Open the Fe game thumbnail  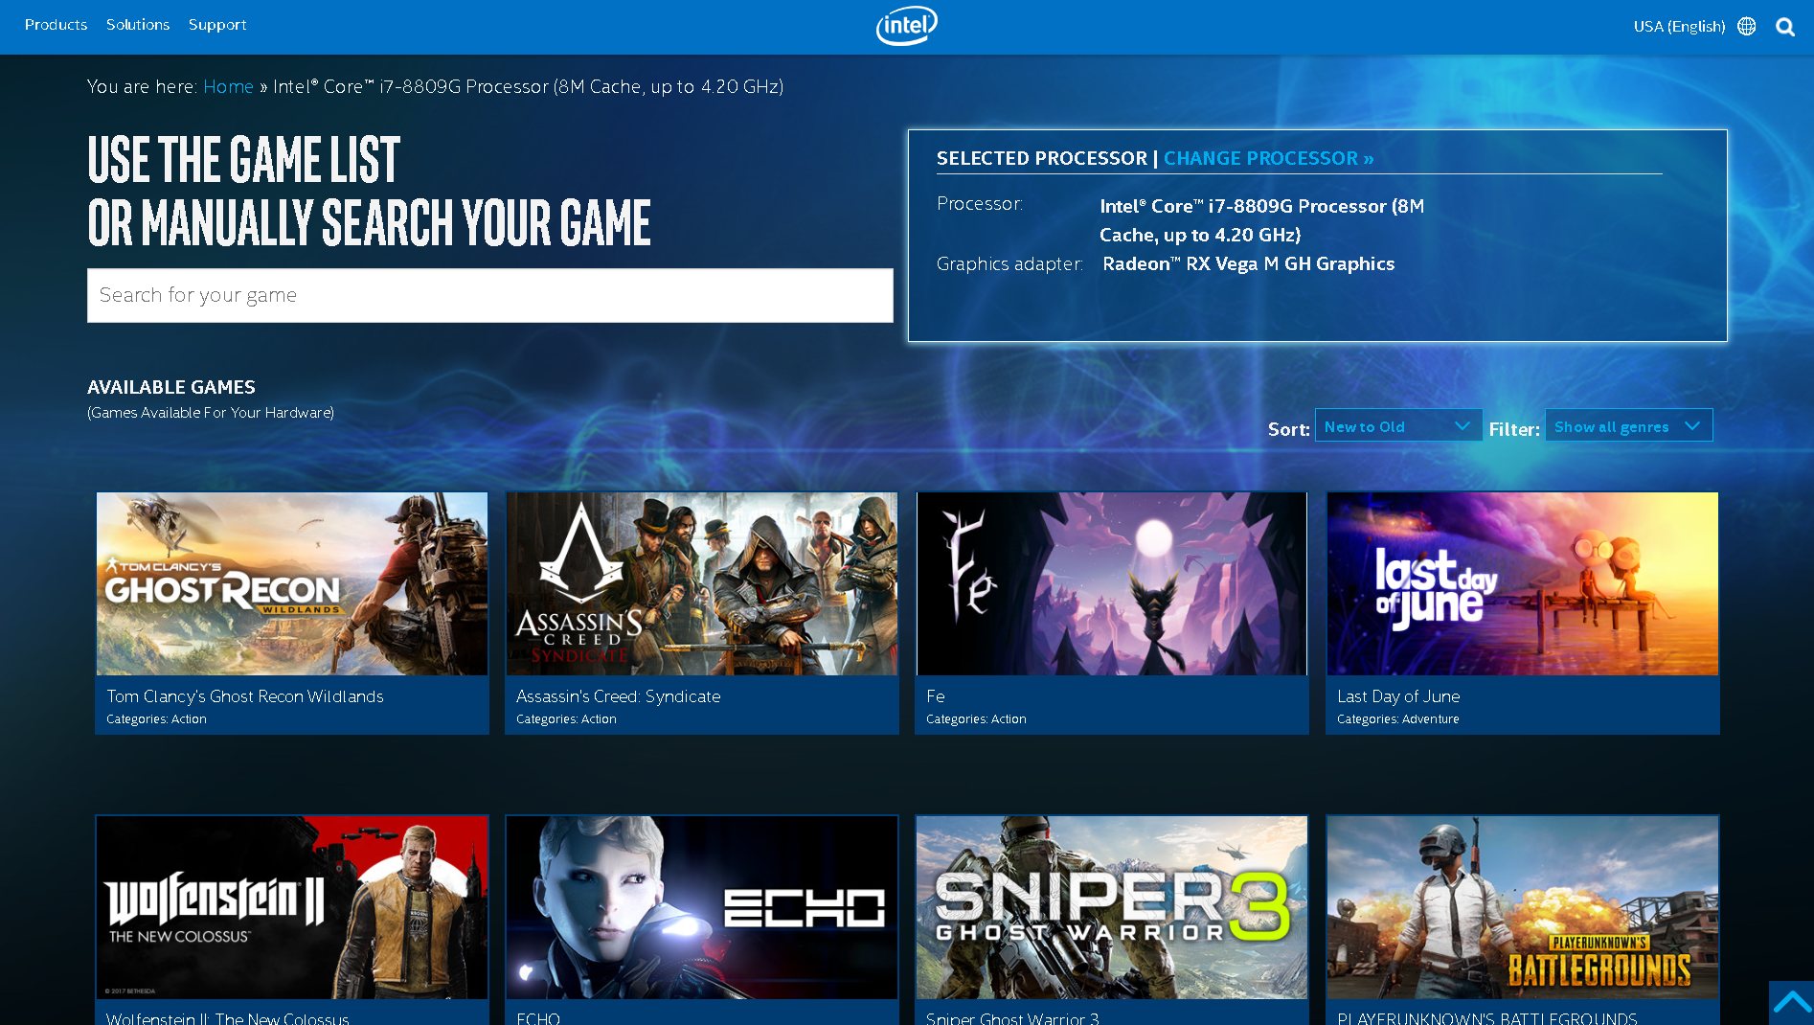pyautogui.click(x=1112, y=583)
